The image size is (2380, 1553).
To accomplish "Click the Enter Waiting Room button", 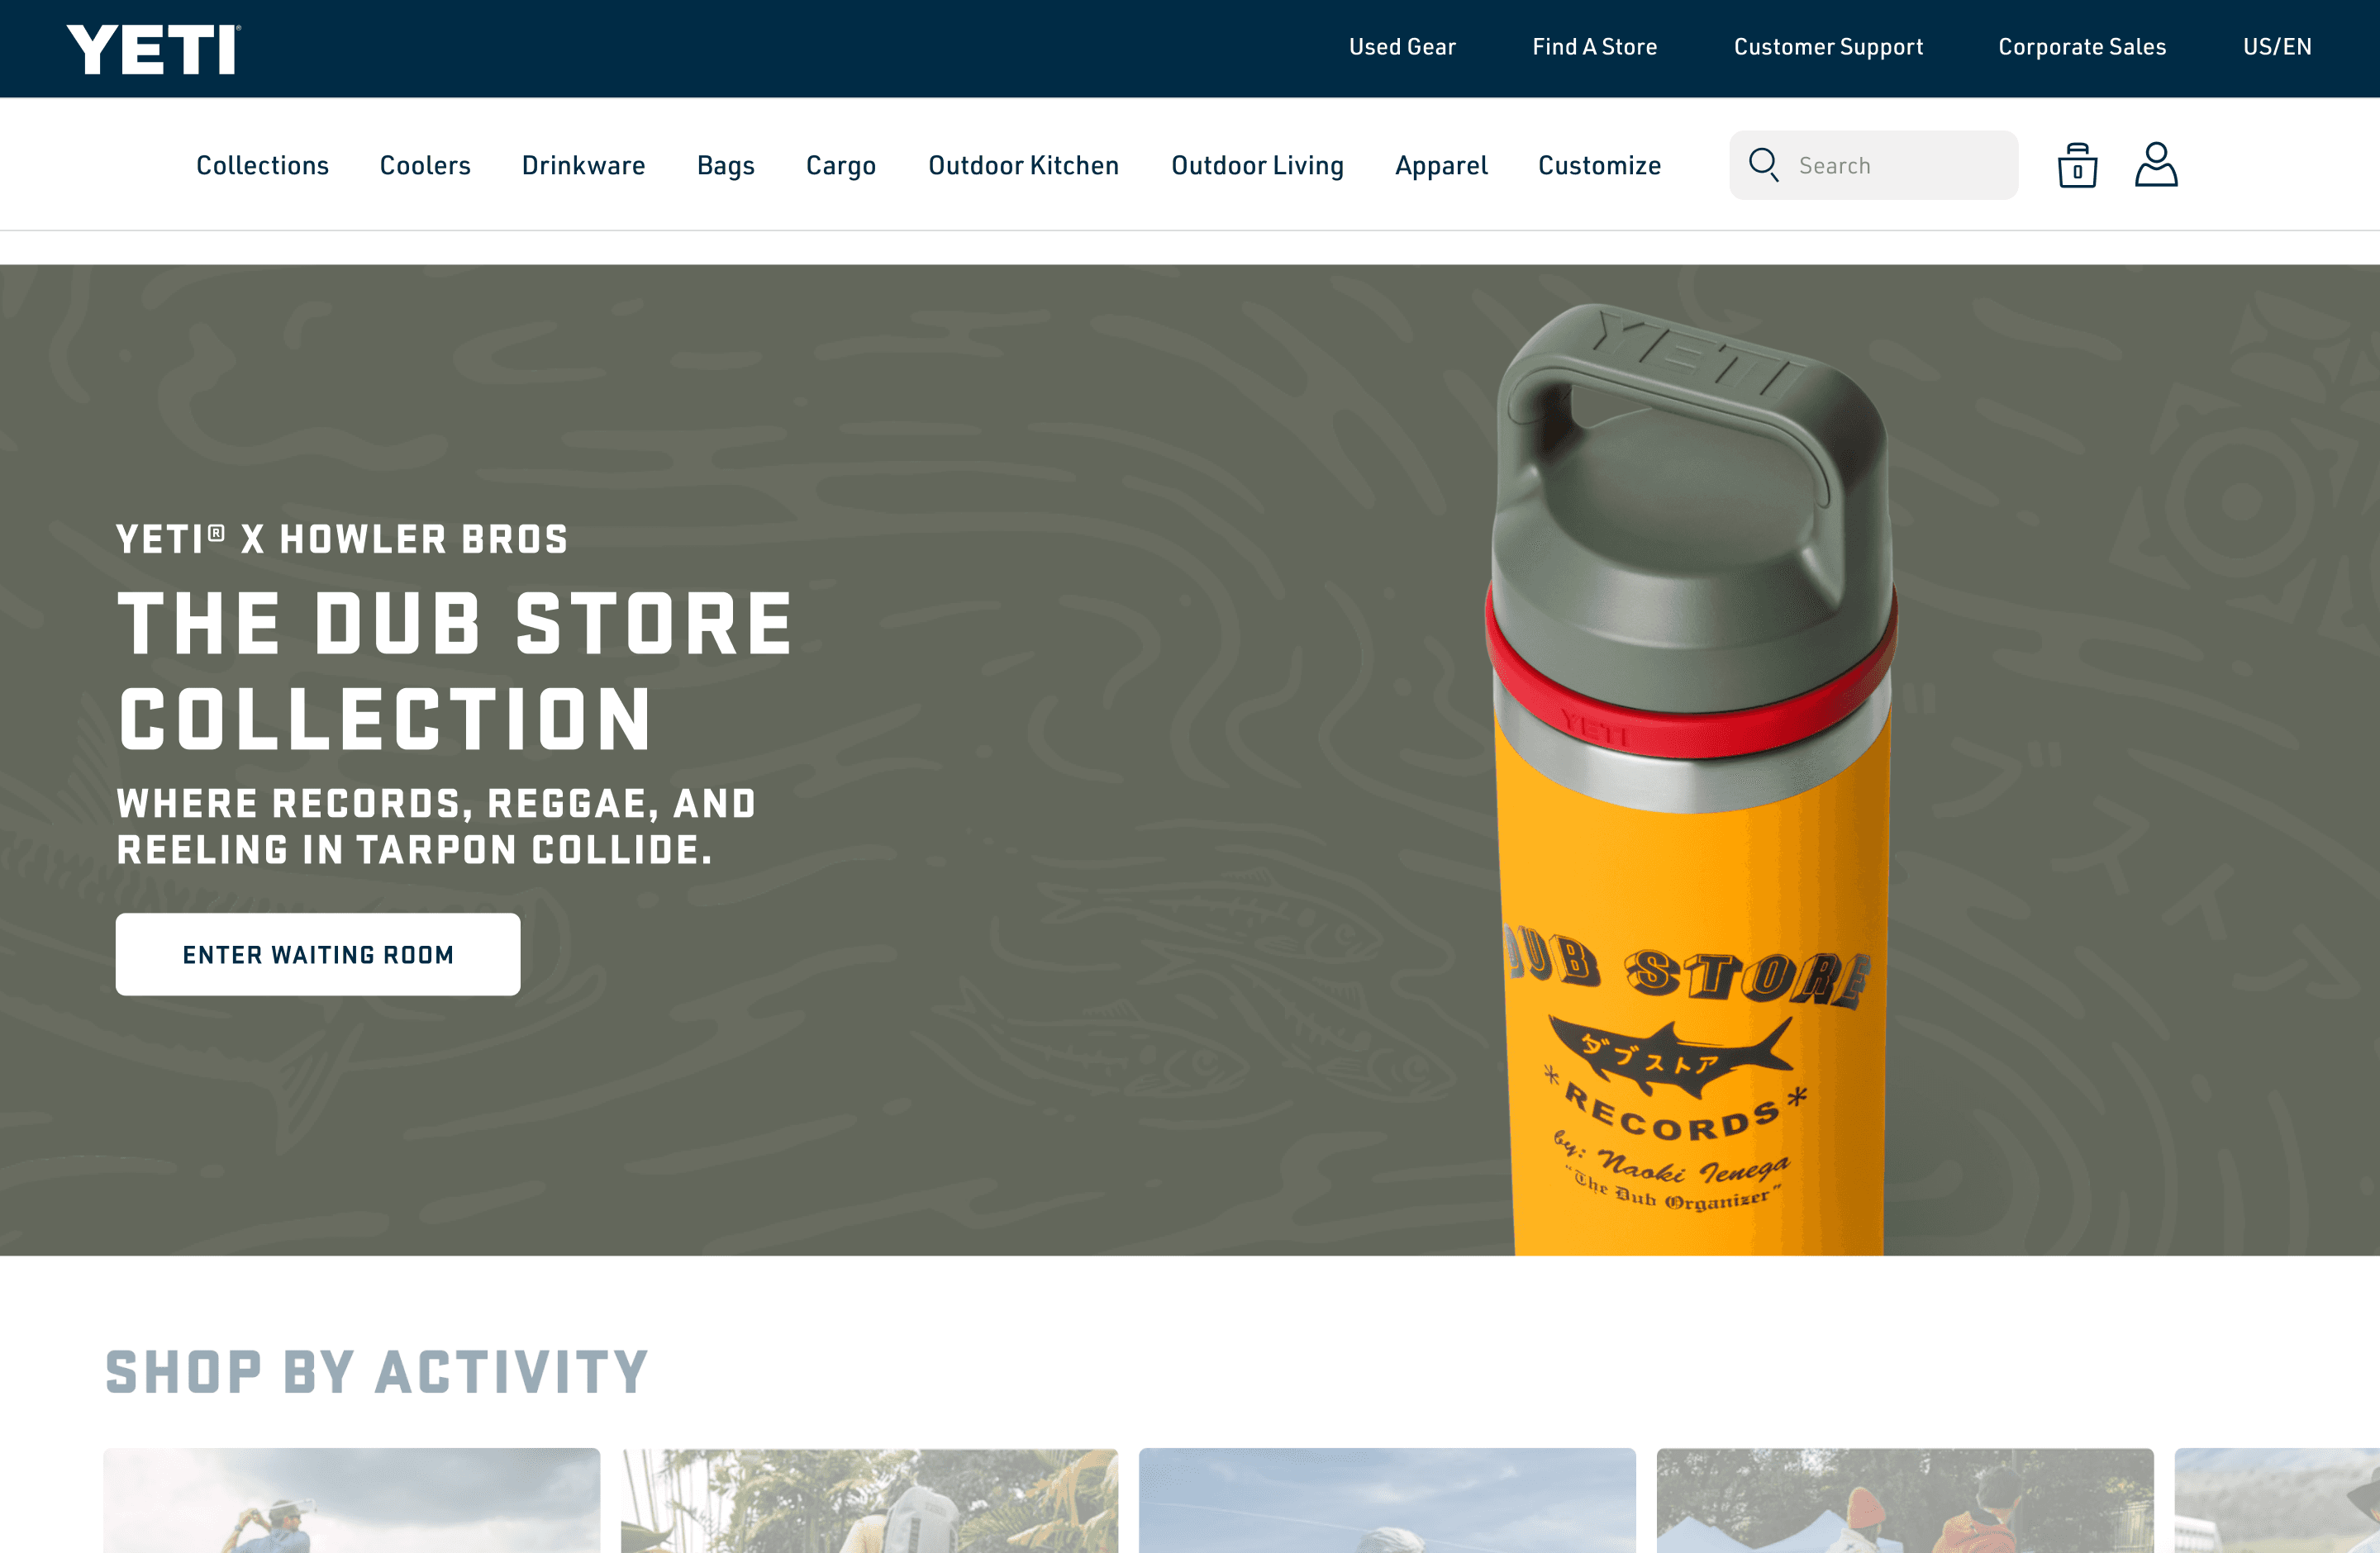I will coord(318,954).
